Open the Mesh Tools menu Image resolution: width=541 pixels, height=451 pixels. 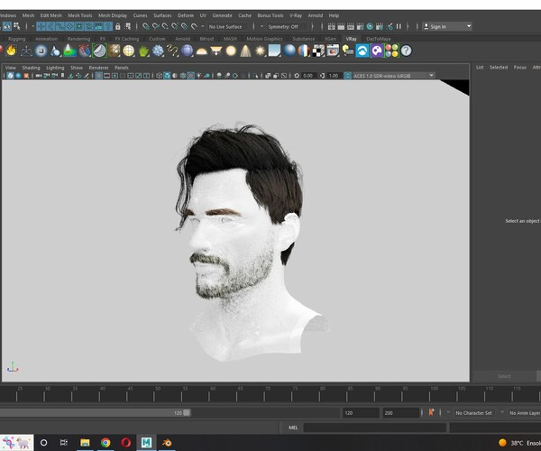tap(80, 15)
